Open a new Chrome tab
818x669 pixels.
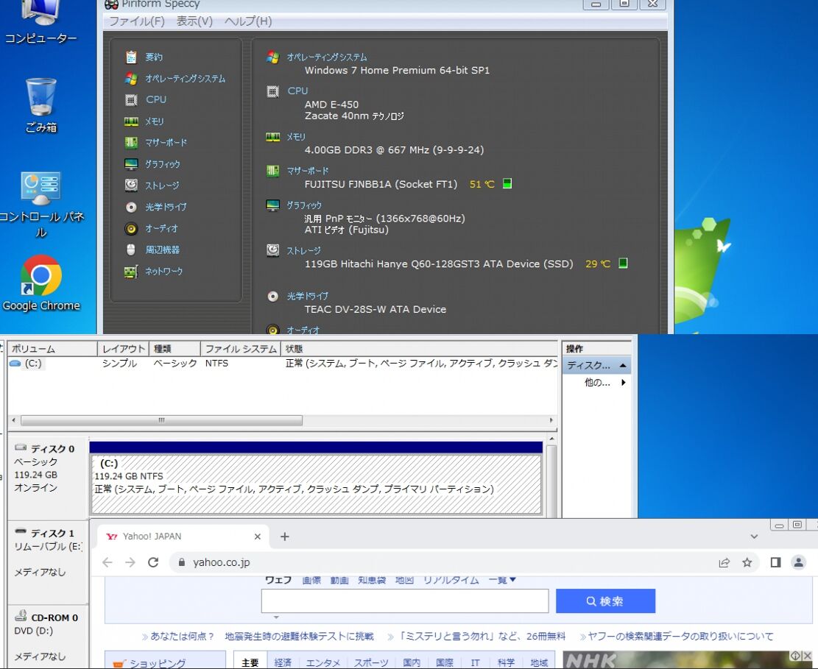tap(284, 536)
